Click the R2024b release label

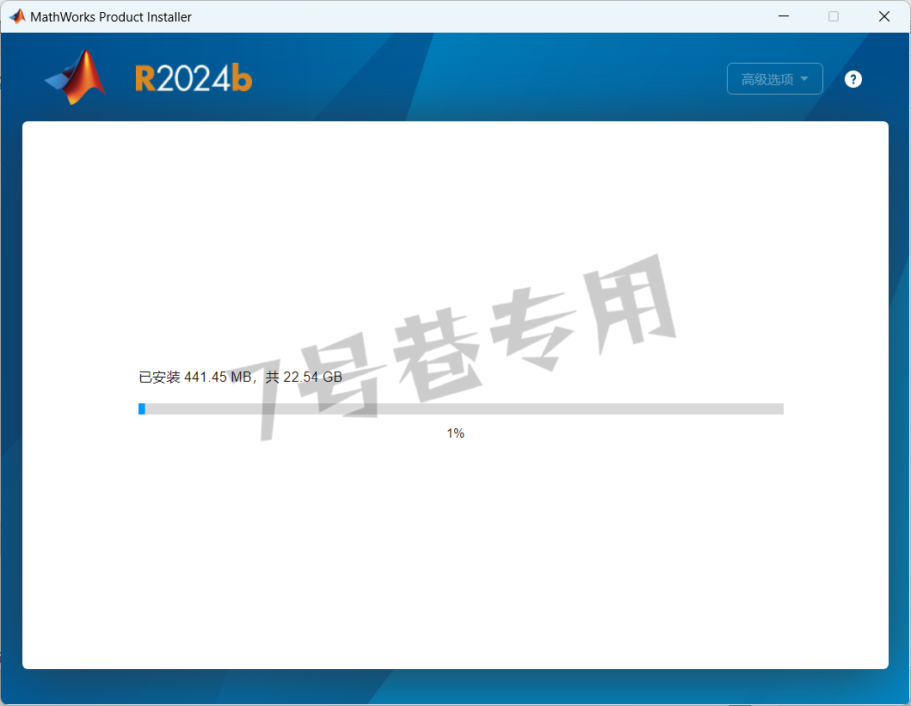(194, 78)
